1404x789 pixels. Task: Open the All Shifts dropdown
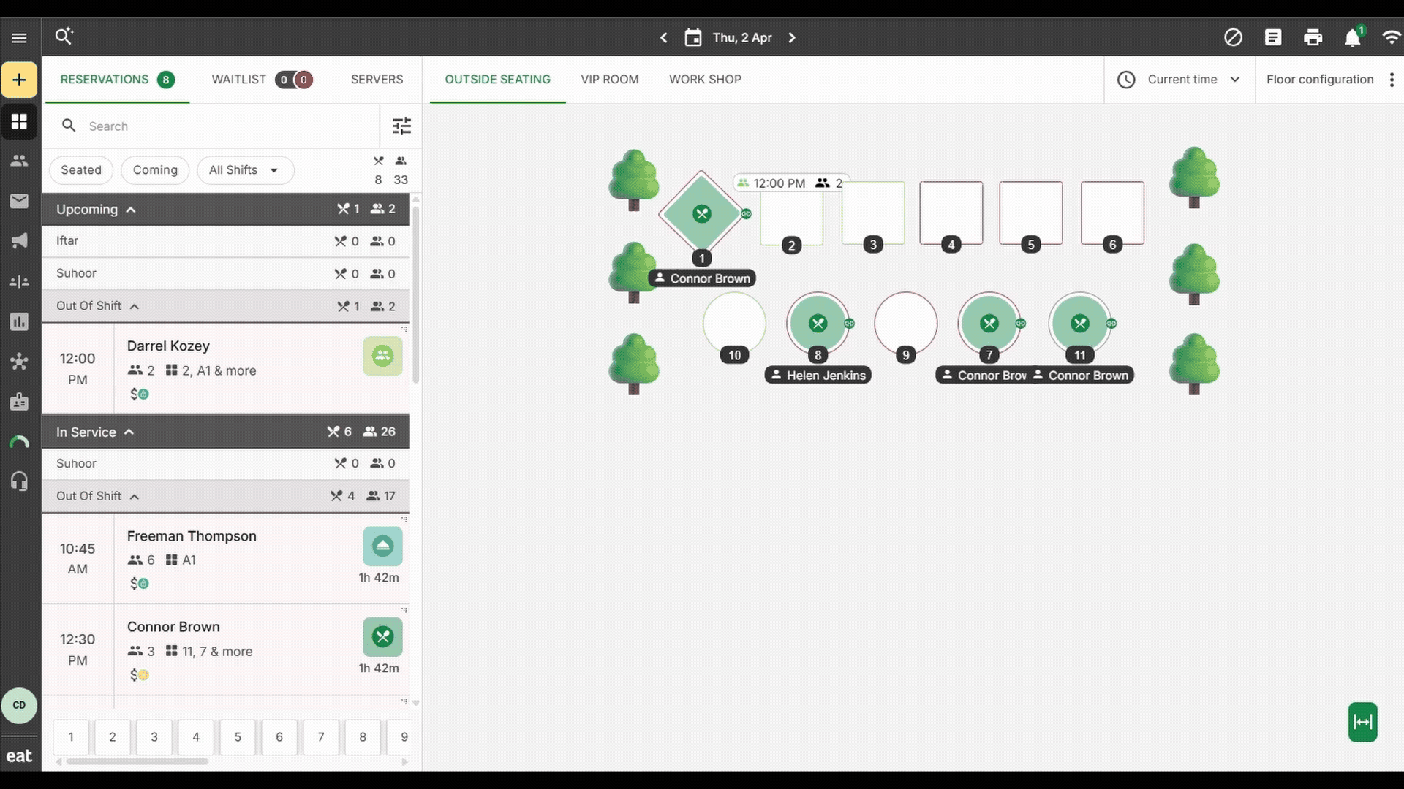(x=244, y=170)
